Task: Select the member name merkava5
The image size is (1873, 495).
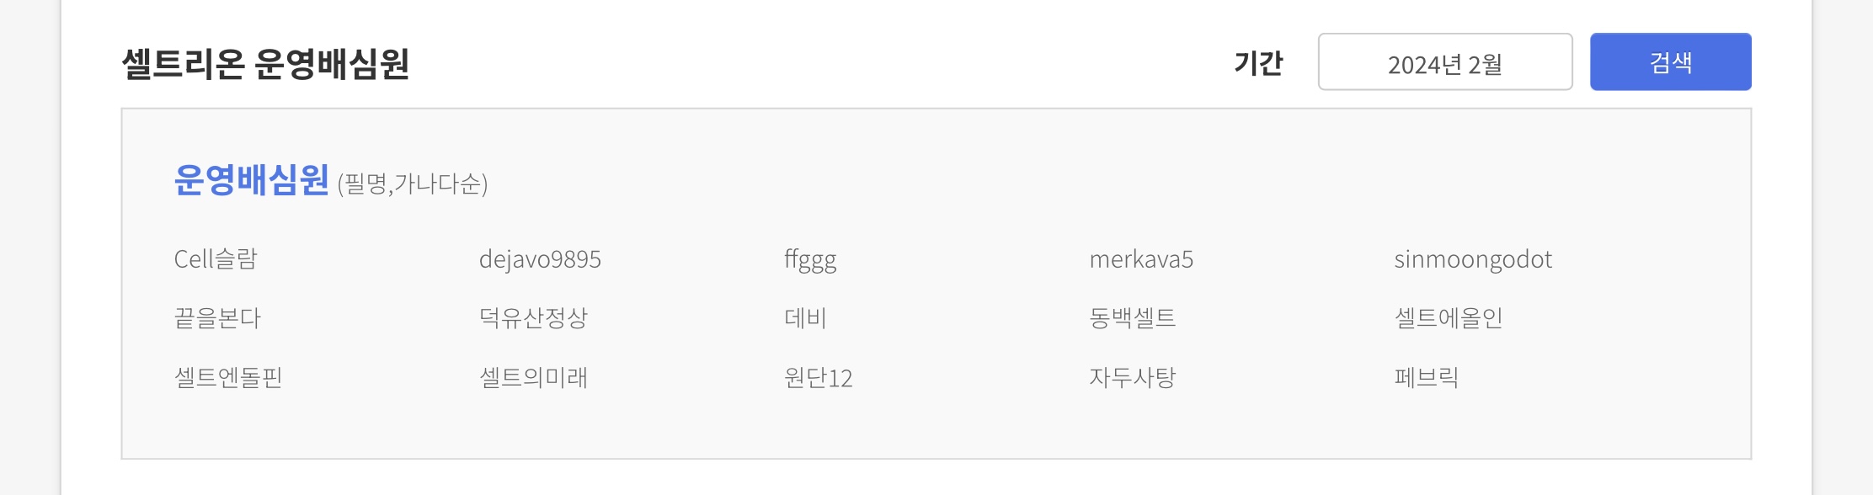Action: pos(1141,259)
